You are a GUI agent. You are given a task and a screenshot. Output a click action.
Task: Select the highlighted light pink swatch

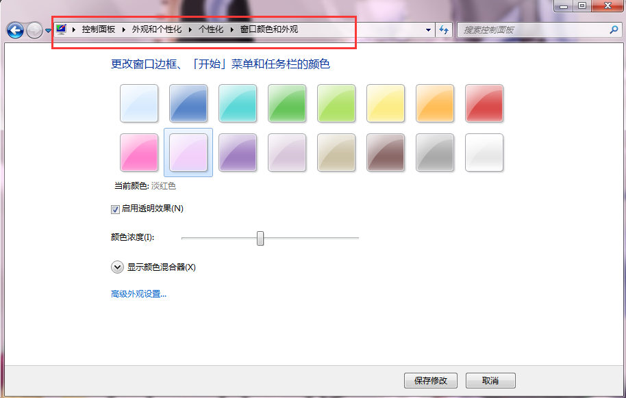(x=188, y=152)
